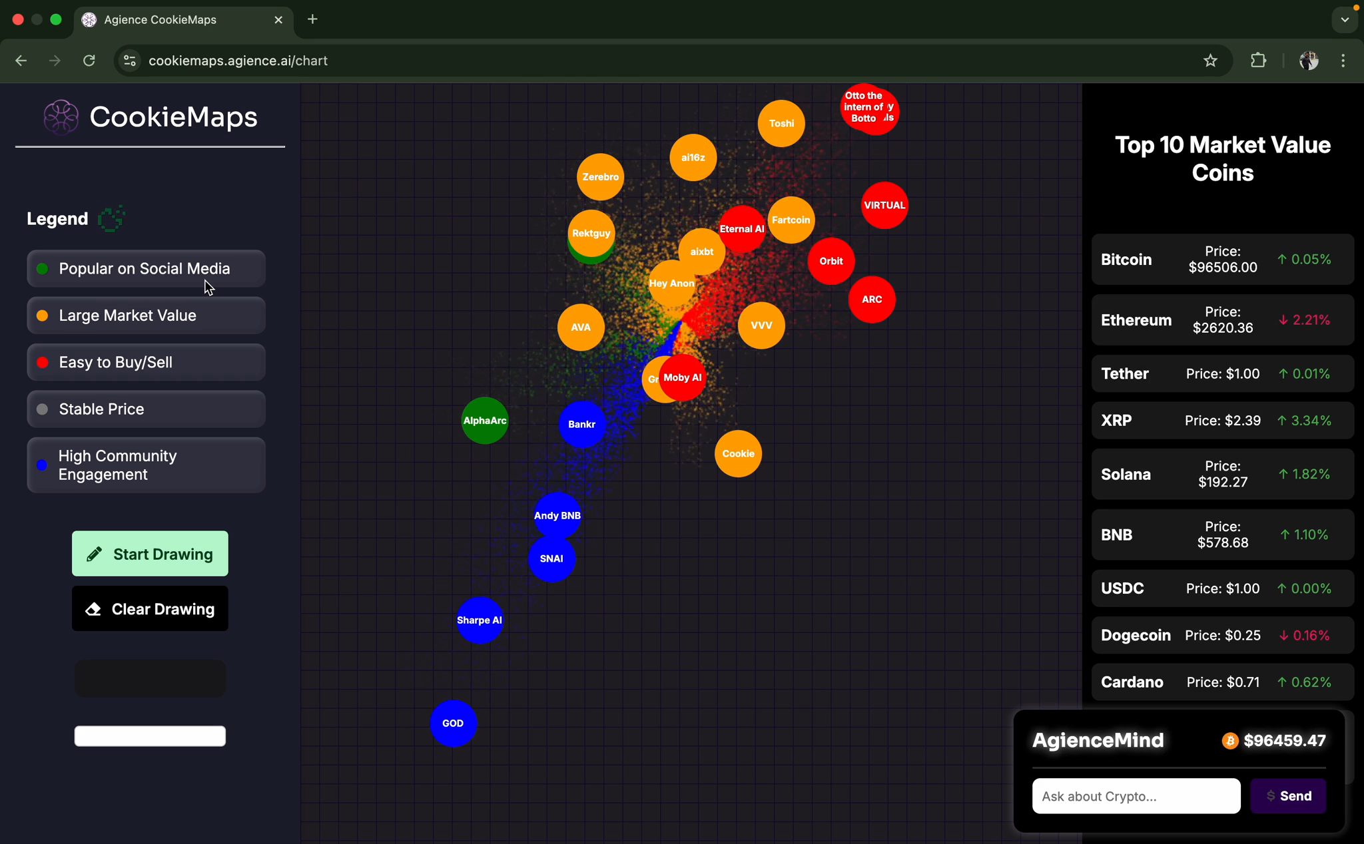1364x844 pixels.
Task: Open the Dogecoin price row
Action: click(x=1223, y=635)
